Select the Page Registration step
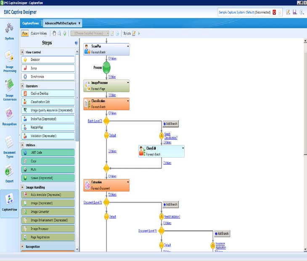 [x=48, y=237]
